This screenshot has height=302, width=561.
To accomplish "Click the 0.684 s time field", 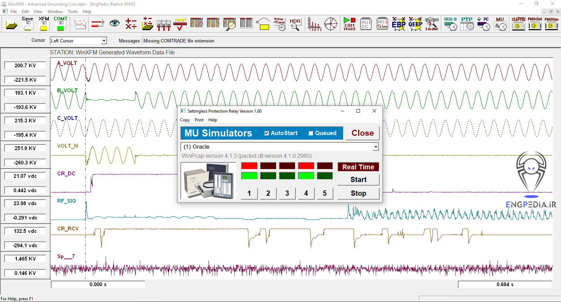I will tap(505, 284).
